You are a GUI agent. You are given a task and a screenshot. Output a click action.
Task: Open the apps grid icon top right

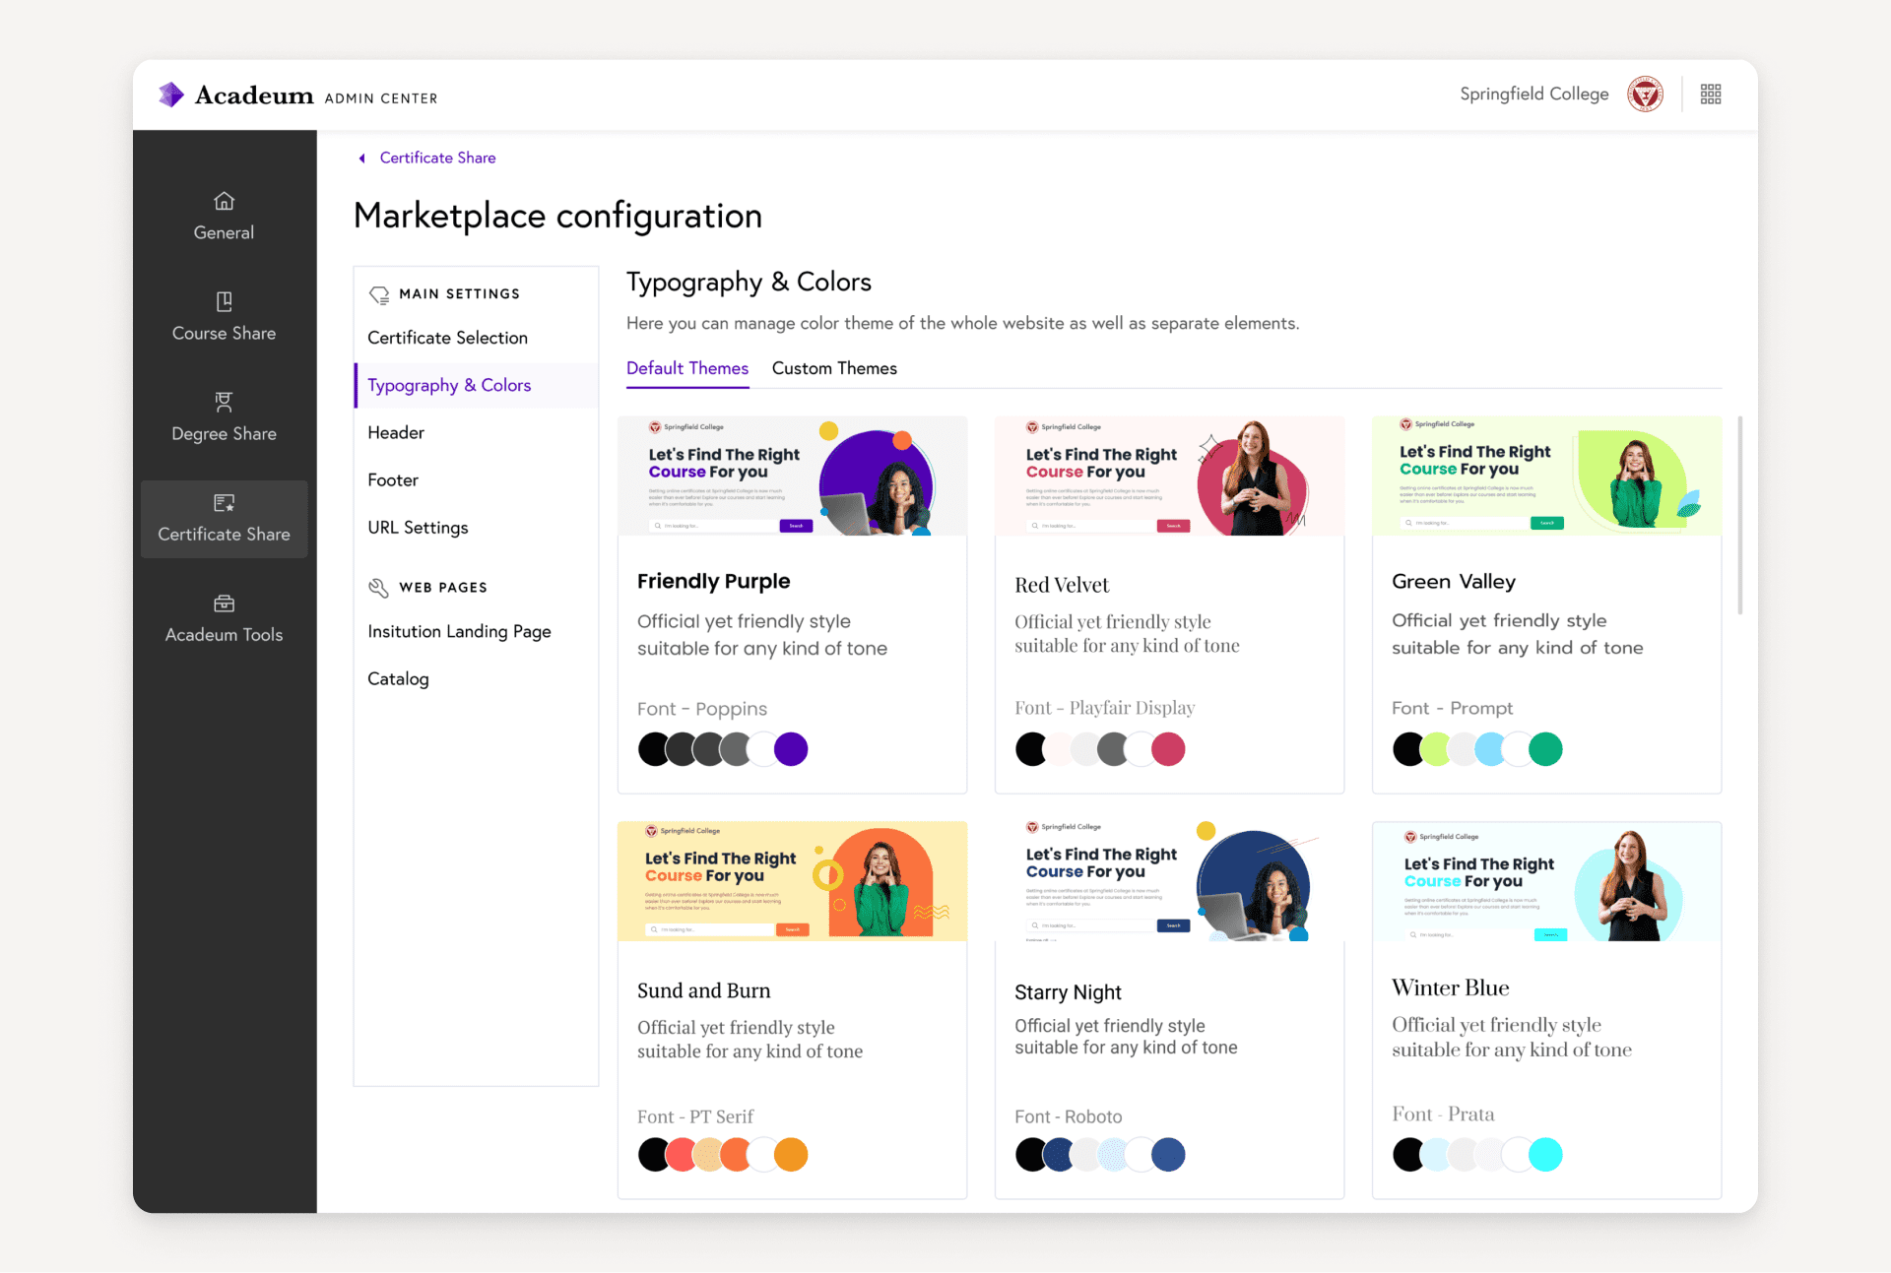pos(1711,94)
